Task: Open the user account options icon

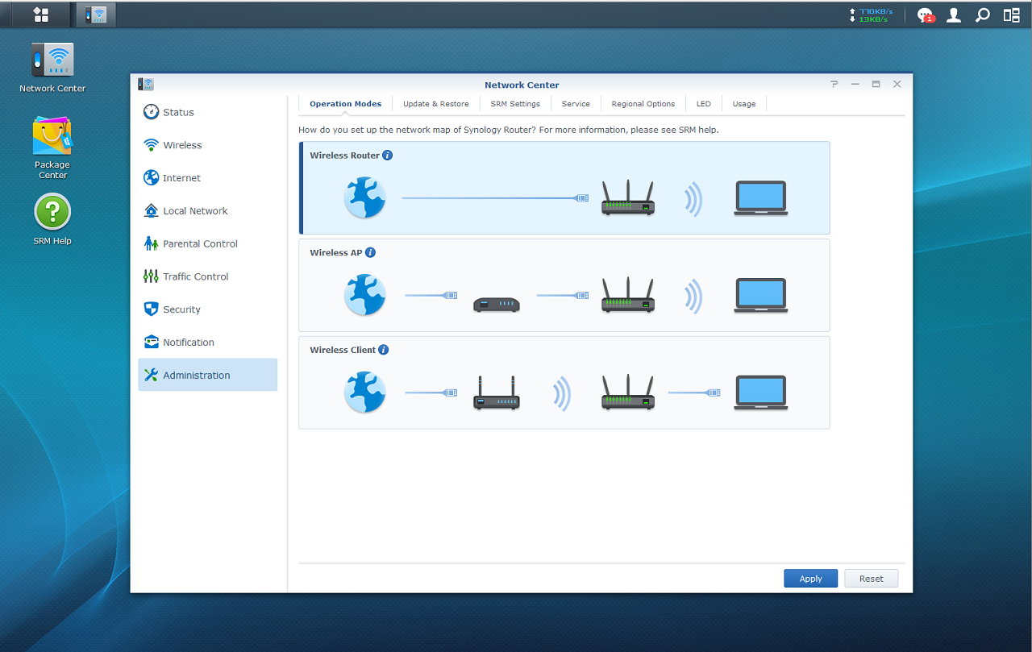Action: [954, 15]
